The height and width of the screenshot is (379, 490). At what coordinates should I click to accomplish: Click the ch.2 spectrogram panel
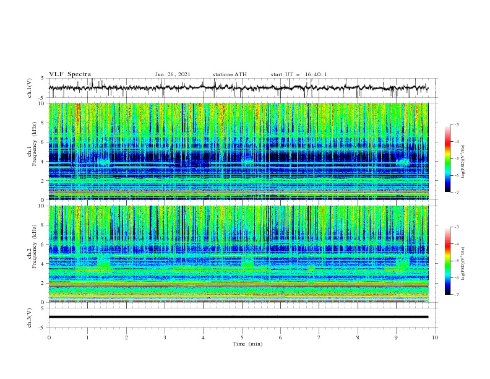pos(239,254)
